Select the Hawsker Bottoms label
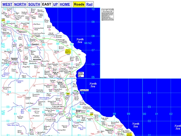This screenshot has width=181, height=136. click(x=59, y=36)
